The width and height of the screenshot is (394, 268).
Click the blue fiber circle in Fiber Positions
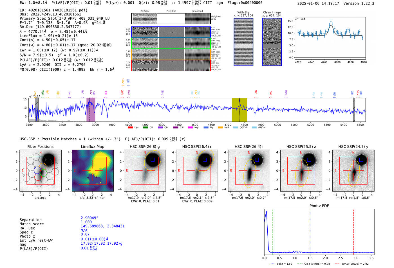[x=37, y=170]
